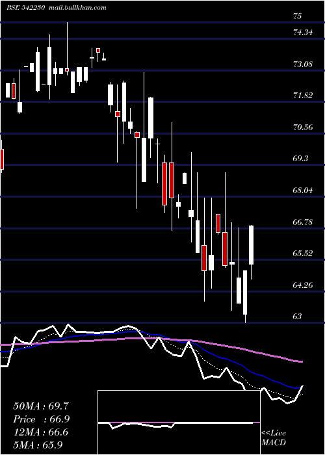Click the 64.26 price axis label

[304, 285]
